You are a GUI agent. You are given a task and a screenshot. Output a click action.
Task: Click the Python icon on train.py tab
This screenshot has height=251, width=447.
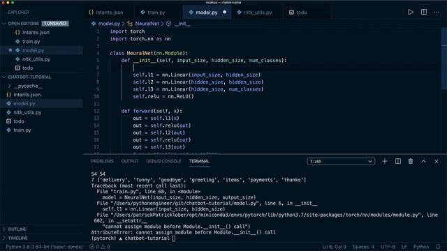pos(142,13)
